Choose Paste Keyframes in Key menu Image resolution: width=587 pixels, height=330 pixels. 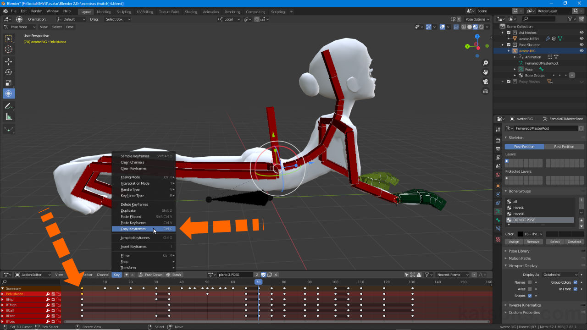pos(144,223)
